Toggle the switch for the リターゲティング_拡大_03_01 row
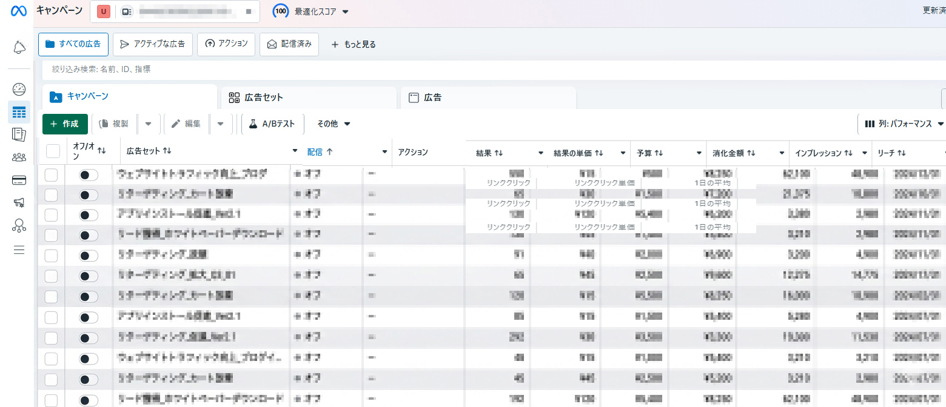This screenshot has height=407, width=946. (89, 276)
